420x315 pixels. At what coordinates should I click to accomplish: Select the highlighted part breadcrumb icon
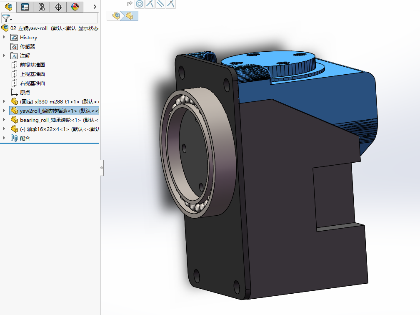coord(130,16)
